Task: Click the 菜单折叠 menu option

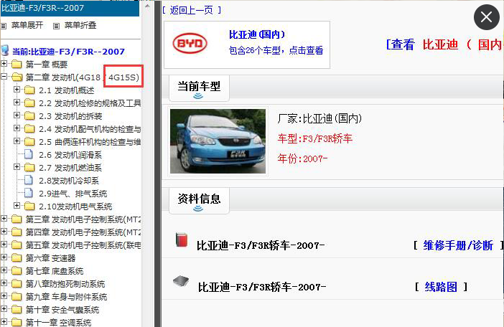Action: click(x=80, y=25)
